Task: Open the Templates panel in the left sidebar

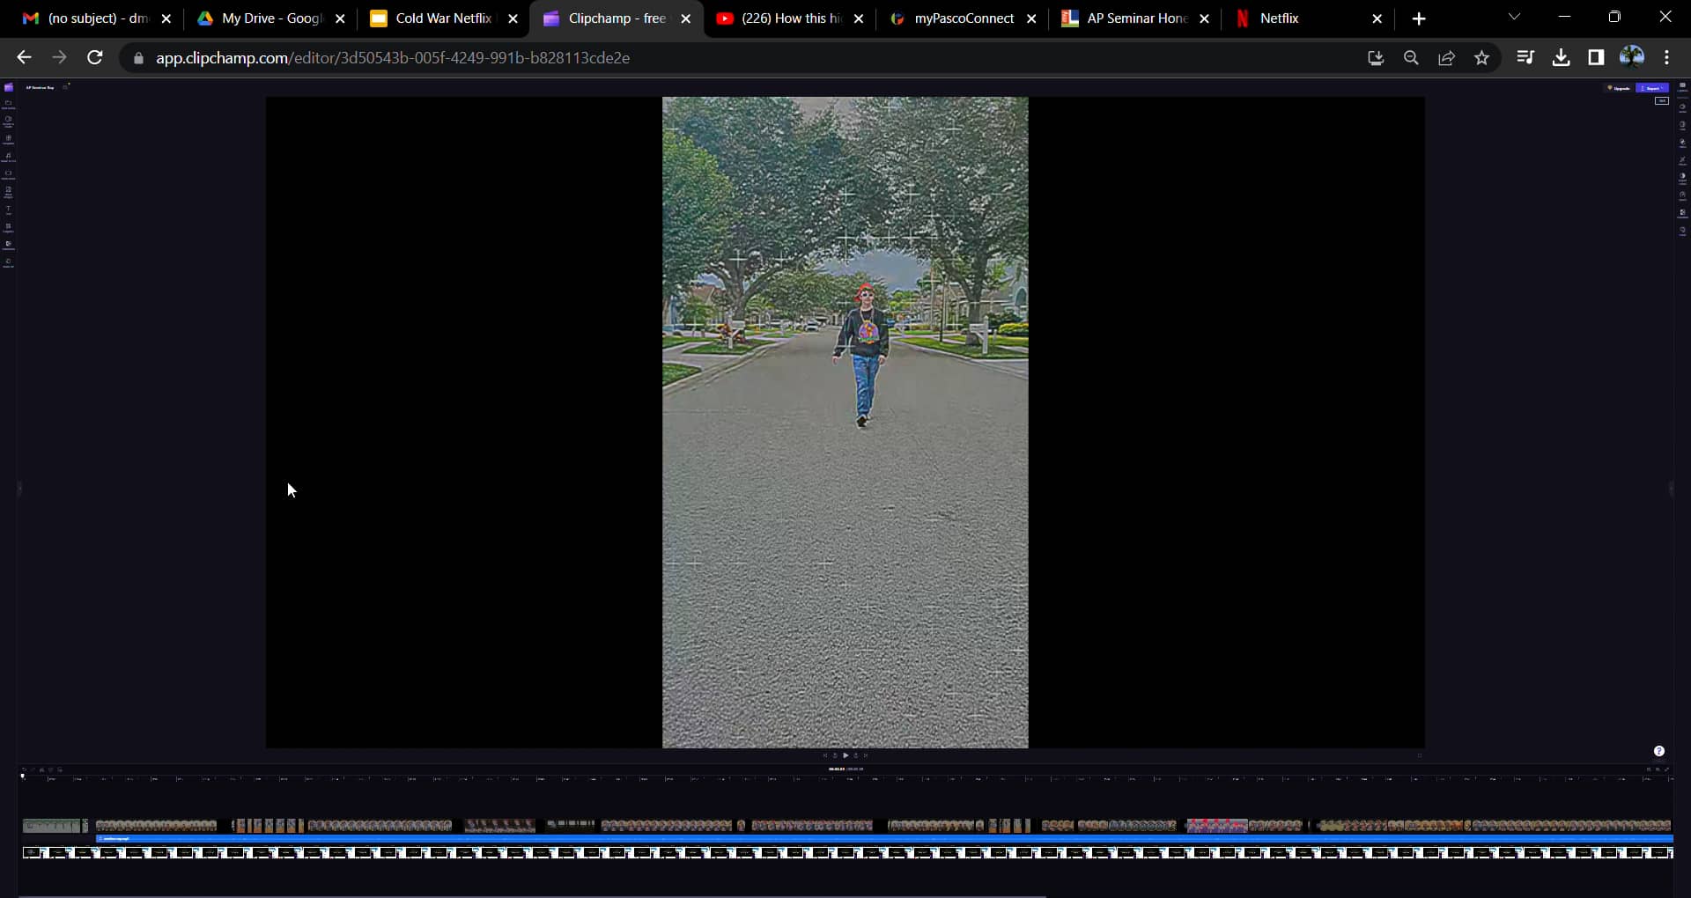Action: point(8,138)
